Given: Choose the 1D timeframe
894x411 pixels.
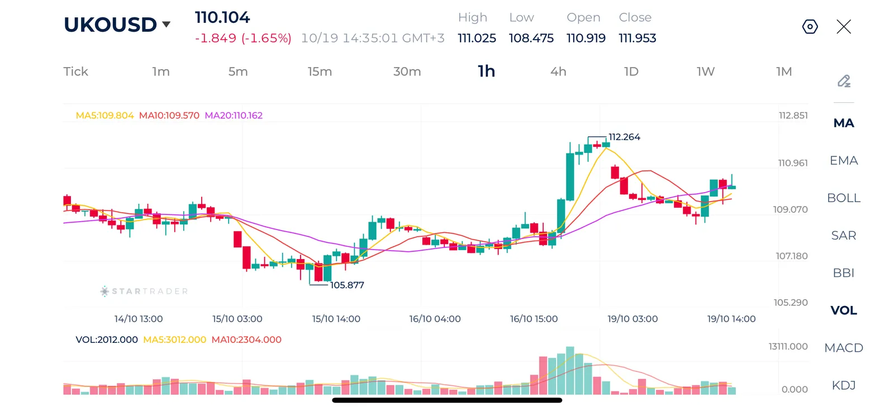Looking at the screenshot, I should (631, 71).
